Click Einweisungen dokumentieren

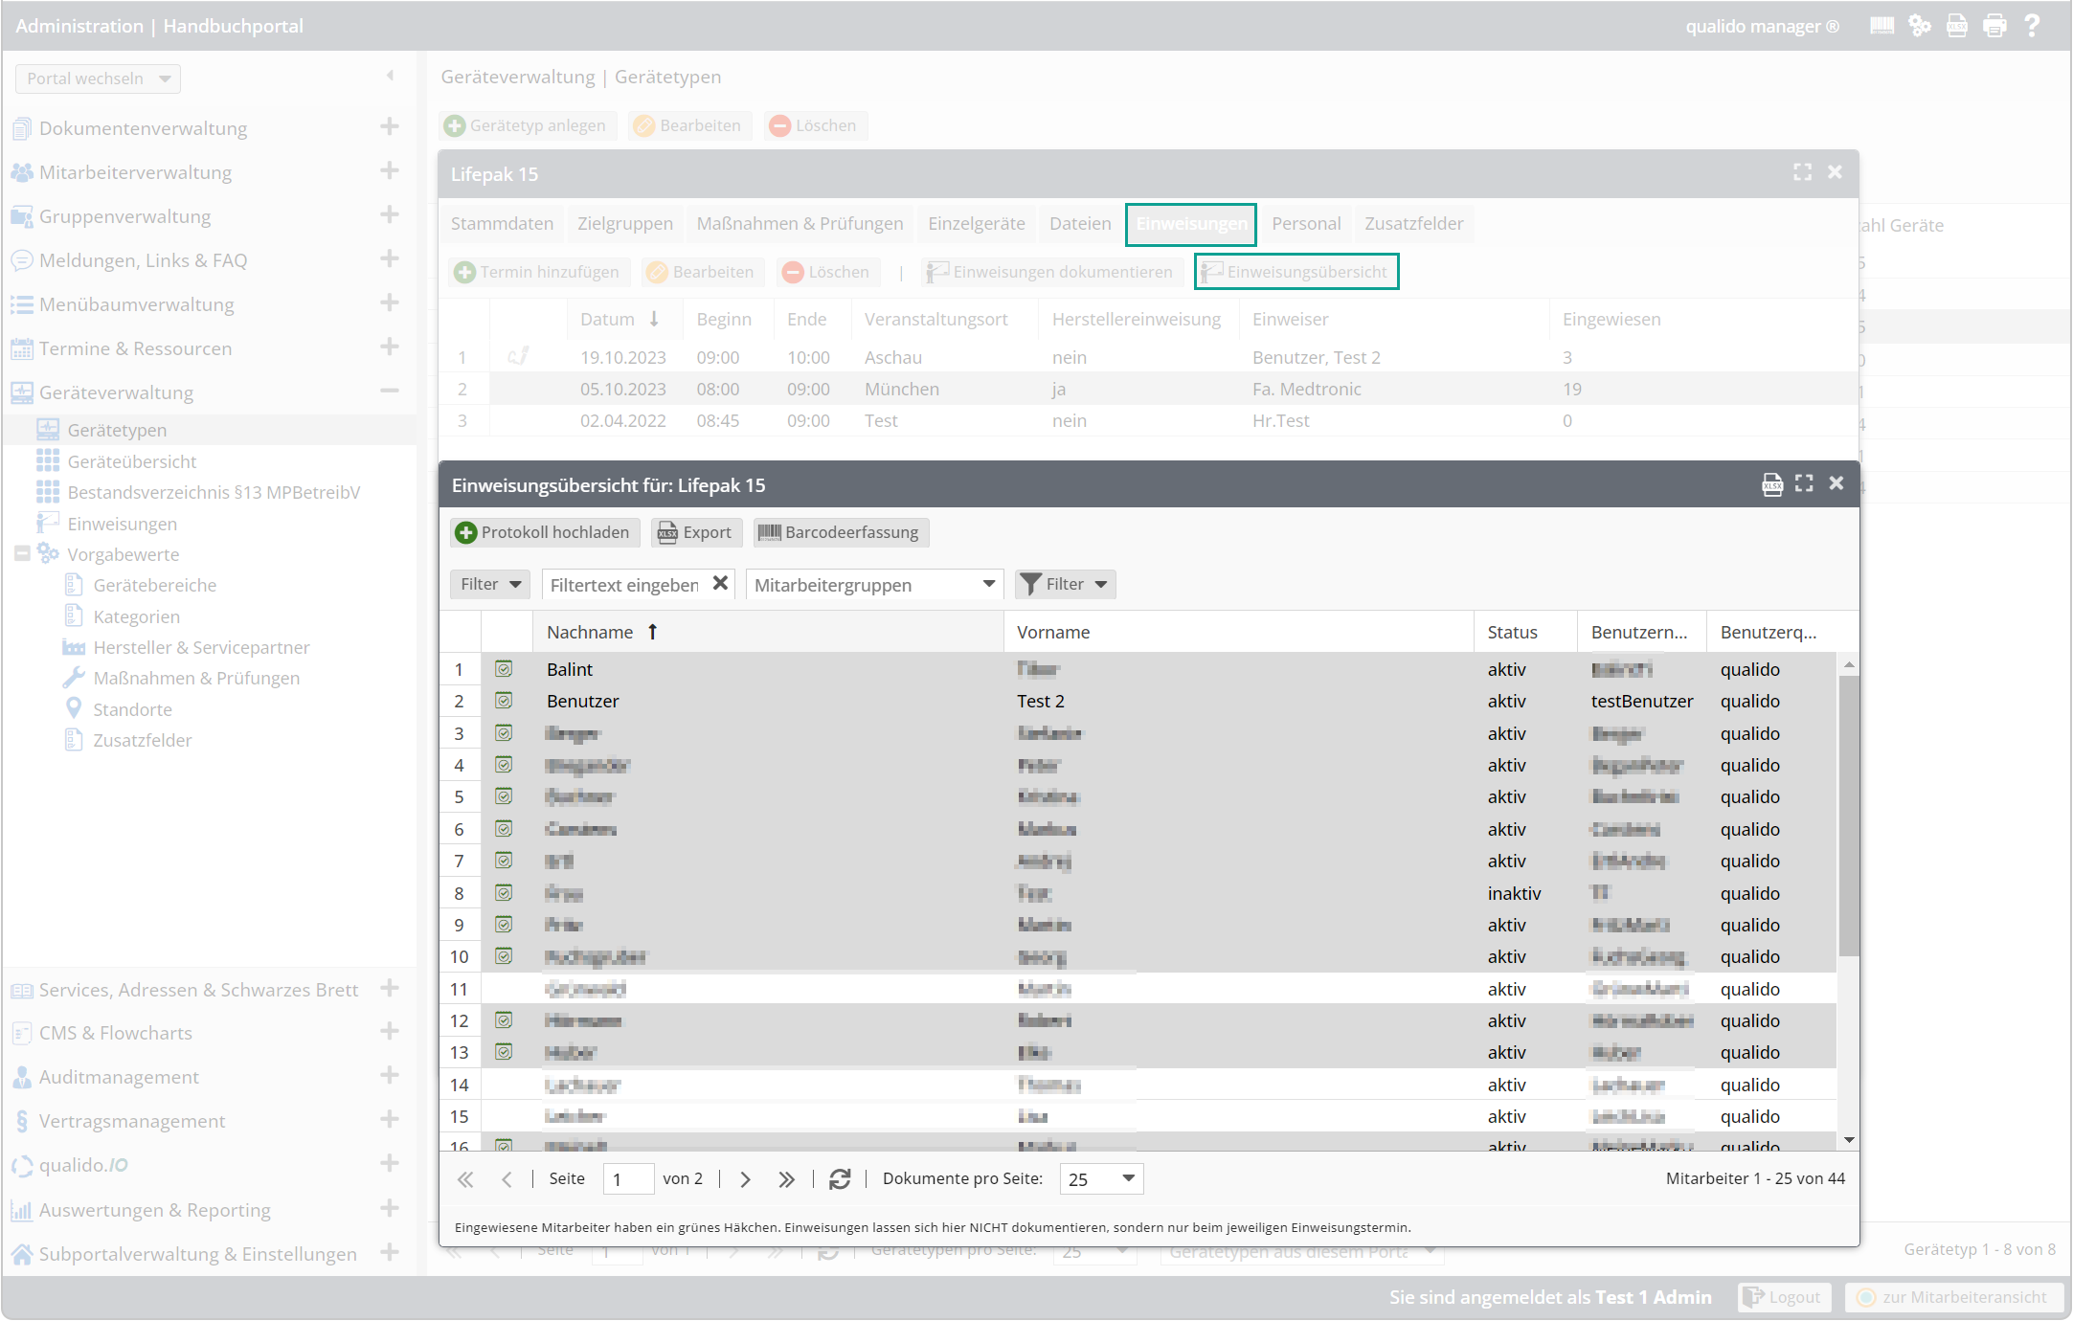tap(1051, 272)
